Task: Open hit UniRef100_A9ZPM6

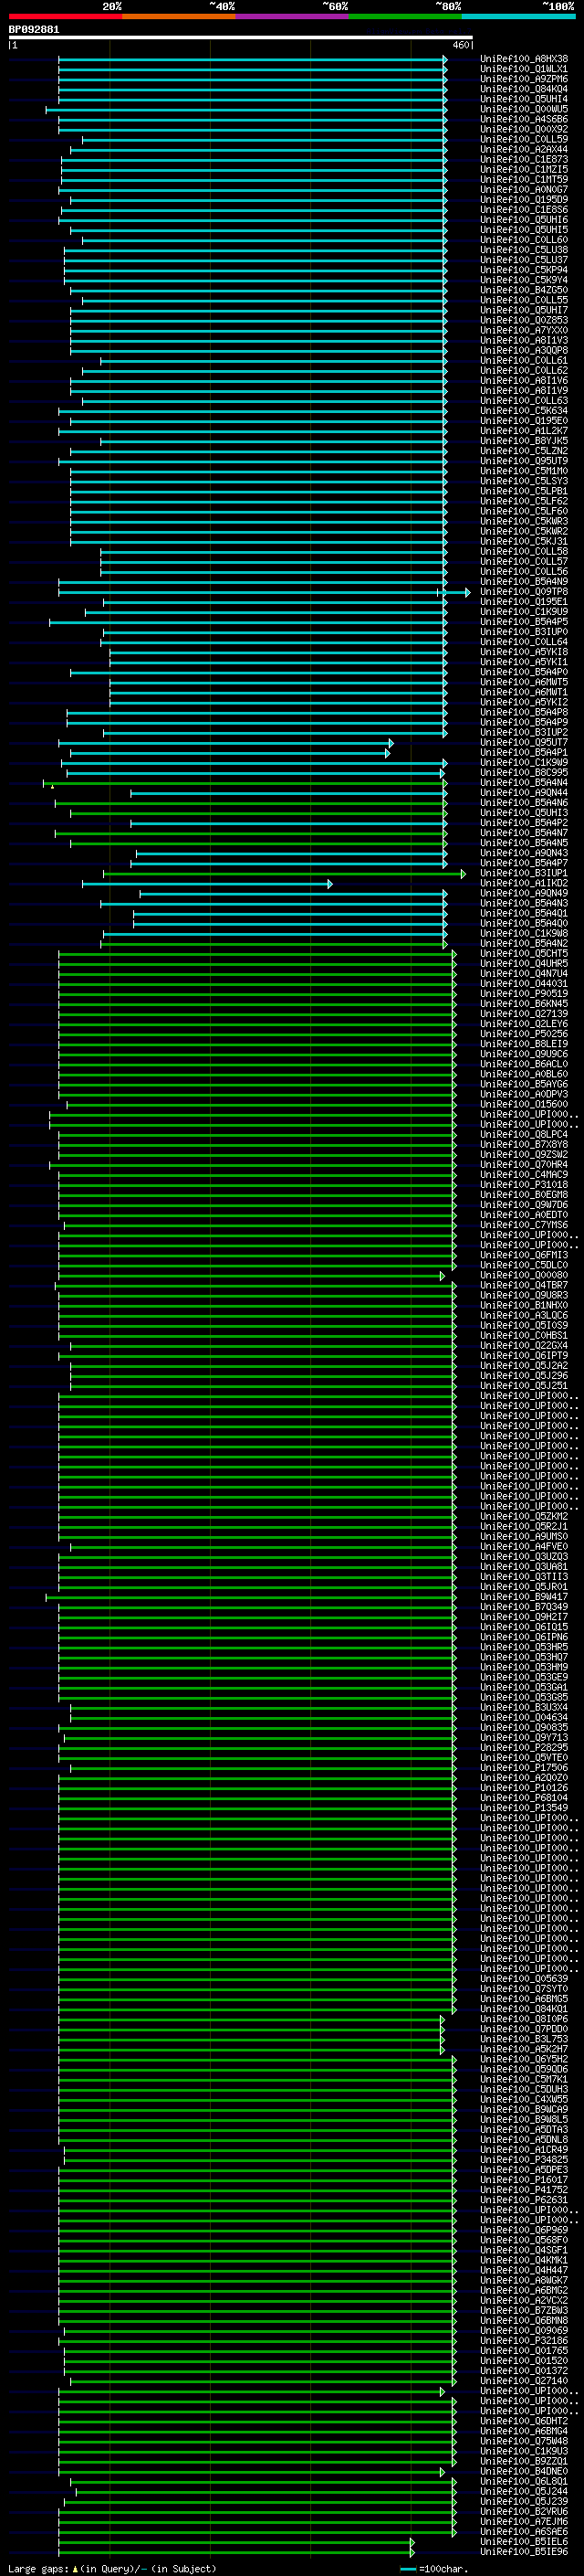Action: 523,79
